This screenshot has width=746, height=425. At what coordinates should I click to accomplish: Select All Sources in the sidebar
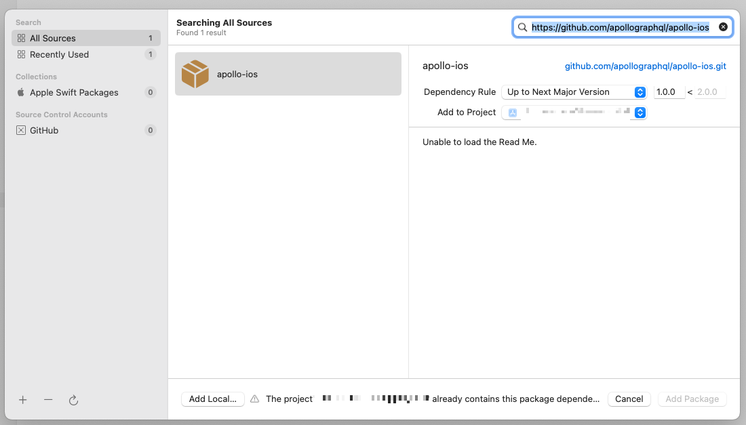(x=85, y=38)
